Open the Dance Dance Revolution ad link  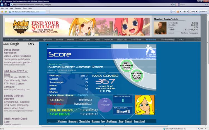point(10,51)
